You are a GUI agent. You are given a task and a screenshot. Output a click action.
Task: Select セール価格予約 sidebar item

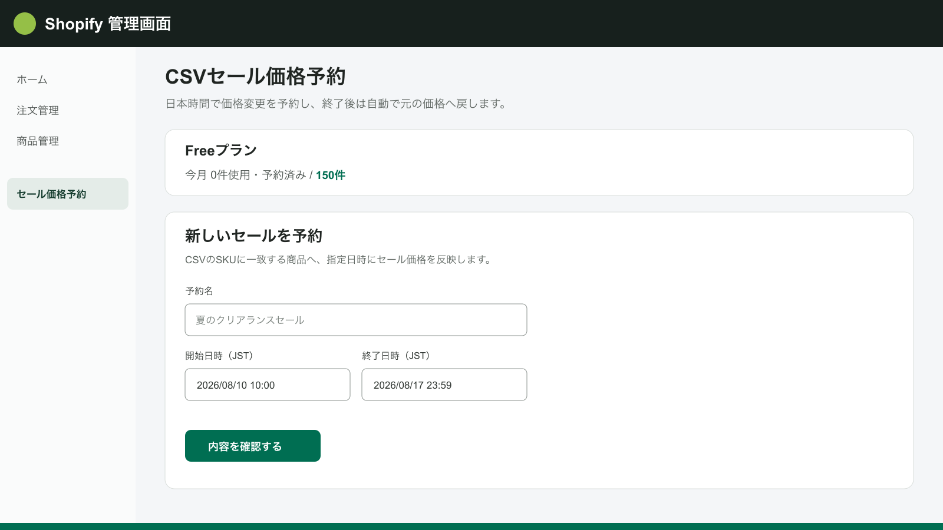coord(68,194)
